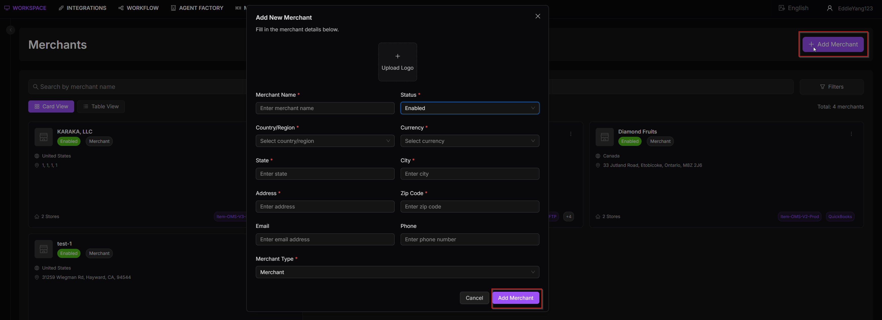
Task: Click the language switch icon
Action: point(781,8)
